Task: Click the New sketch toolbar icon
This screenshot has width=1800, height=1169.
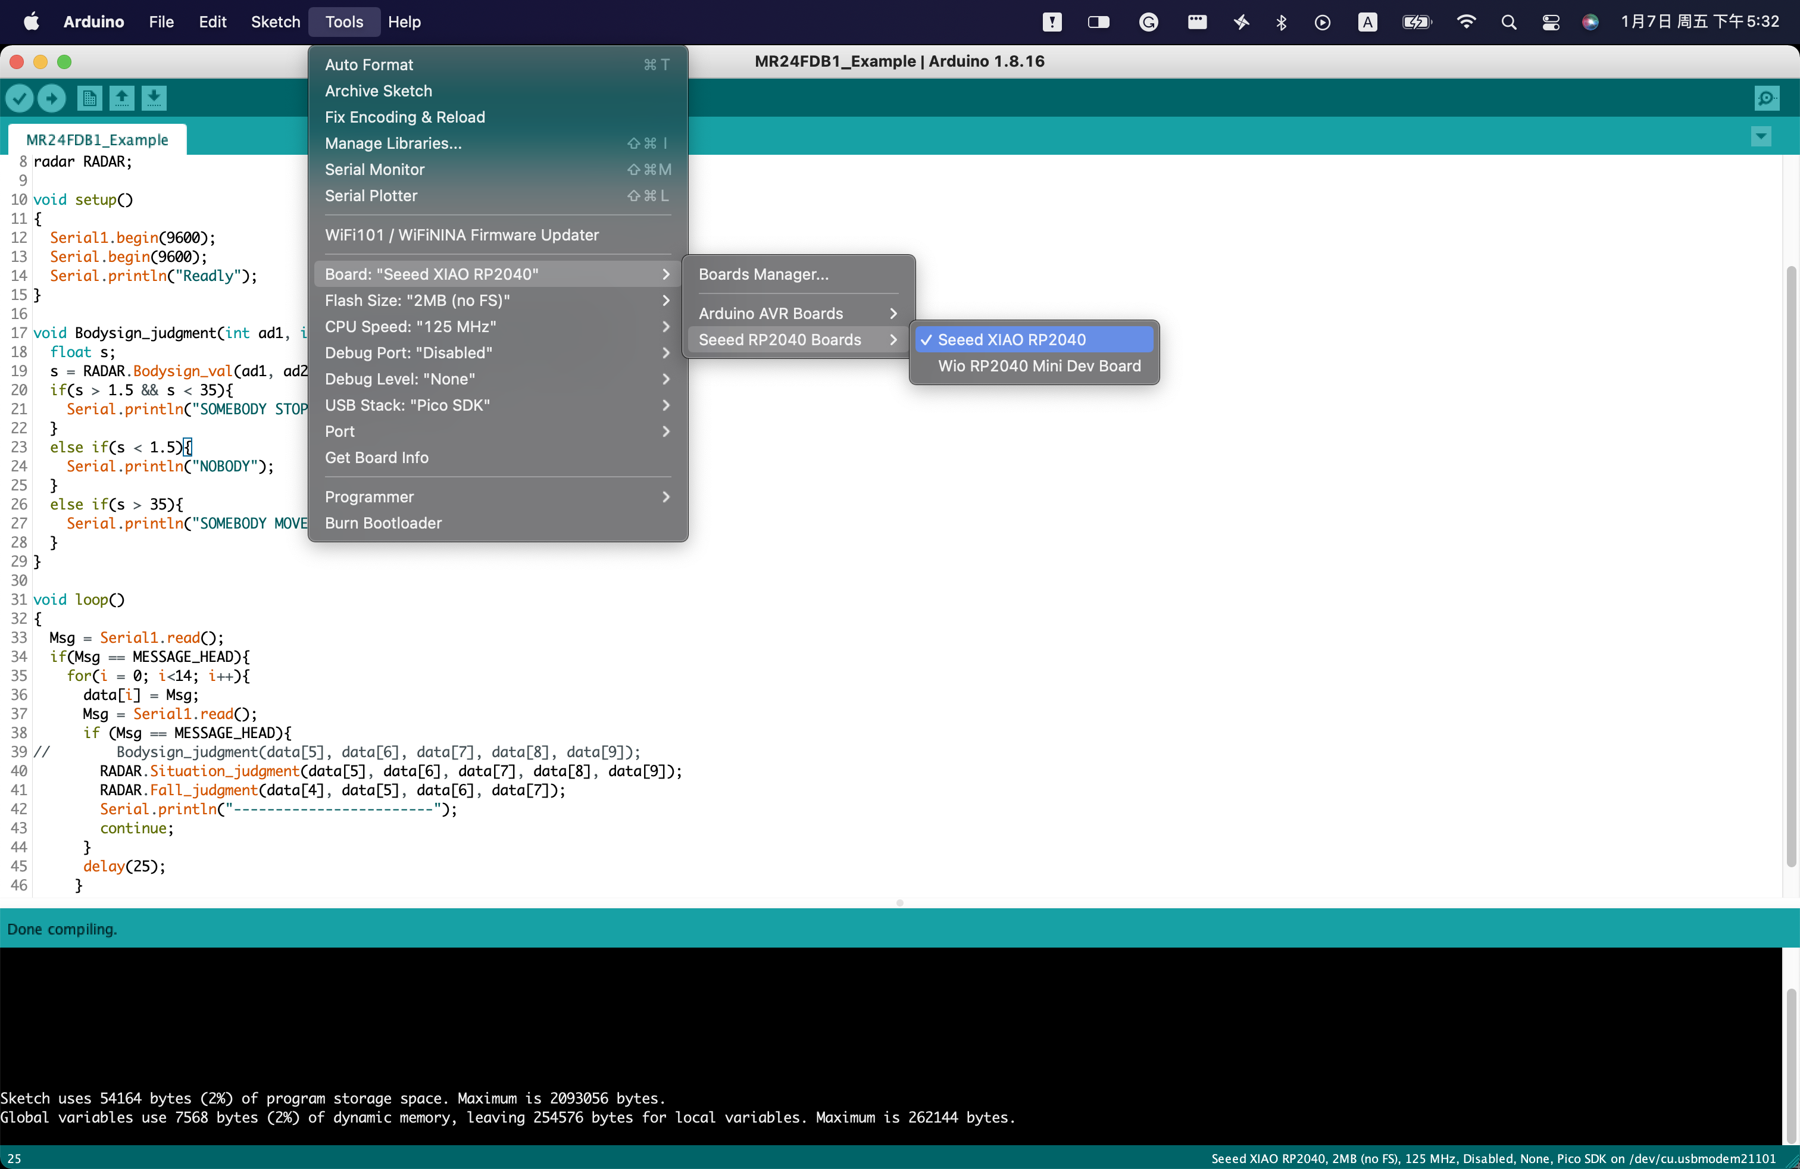Action: [89, 98]
